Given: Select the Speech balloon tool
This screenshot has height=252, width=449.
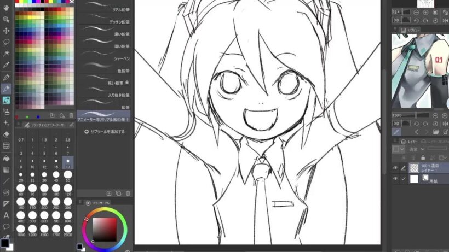Looking at the screenshot, I should [6, 226].
